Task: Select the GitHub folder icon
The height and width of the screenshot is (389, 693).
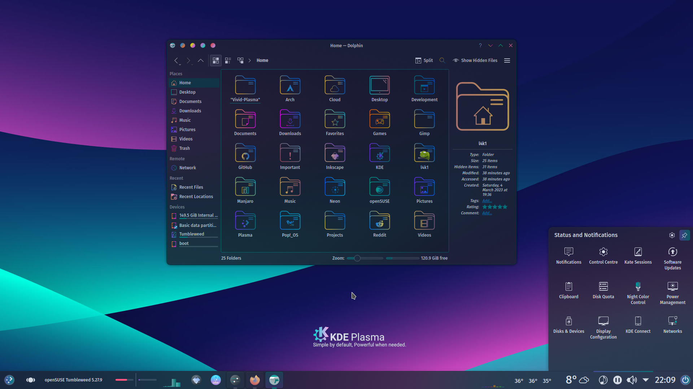Action: tap(245, 153)
